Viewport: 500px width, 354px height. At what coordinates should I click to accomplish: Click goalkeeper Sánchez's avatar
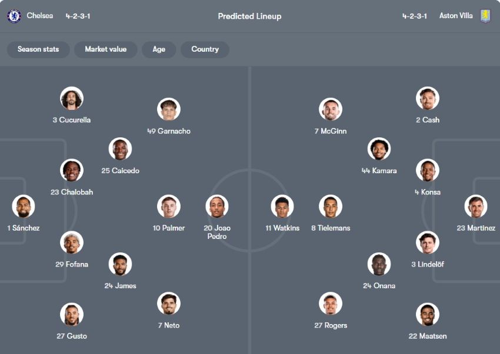[24, 207]
